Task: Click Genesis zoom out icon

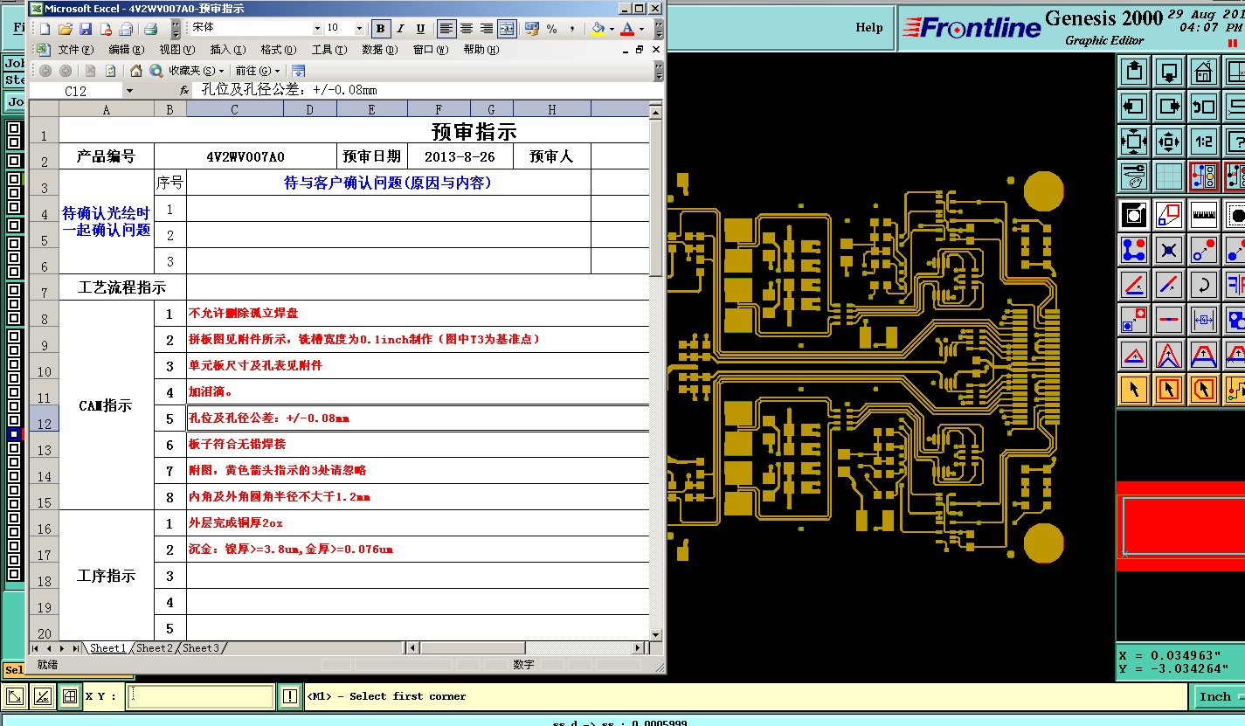Action: [1169, 141]
